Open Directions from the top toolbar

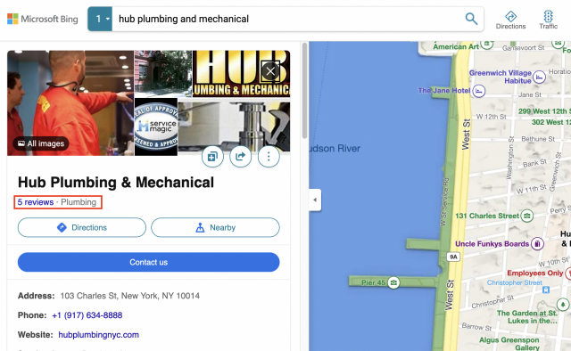[x=510, y=20]
